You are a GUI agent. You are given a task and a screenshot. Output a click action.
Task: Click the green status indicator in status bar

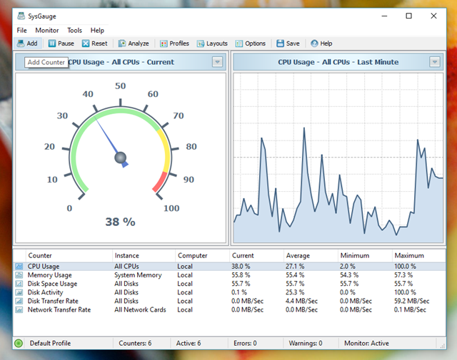[19, 344]
